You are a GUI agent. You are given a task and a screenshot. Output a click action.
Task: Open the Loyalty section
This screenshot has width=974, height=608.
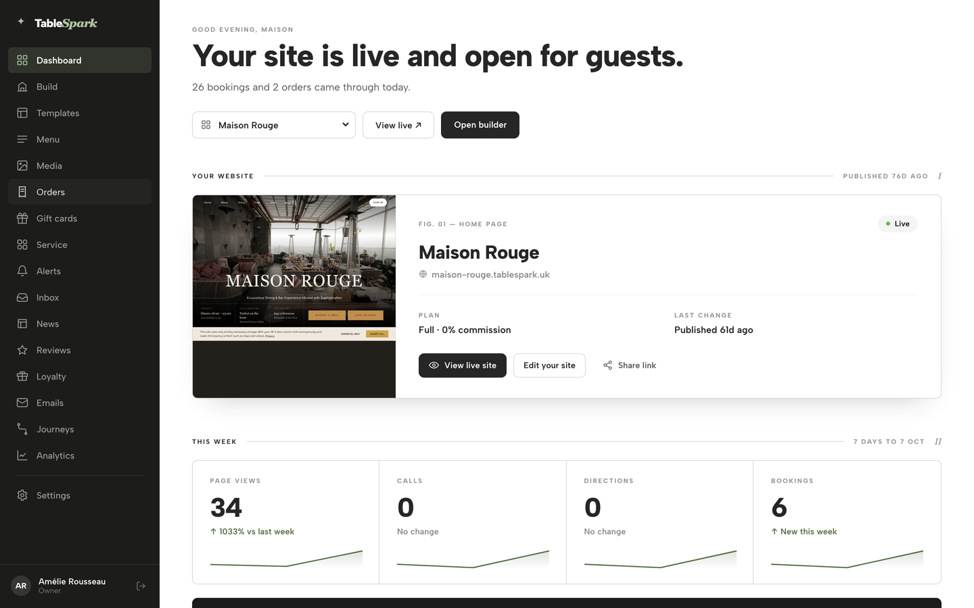[80, 376]
